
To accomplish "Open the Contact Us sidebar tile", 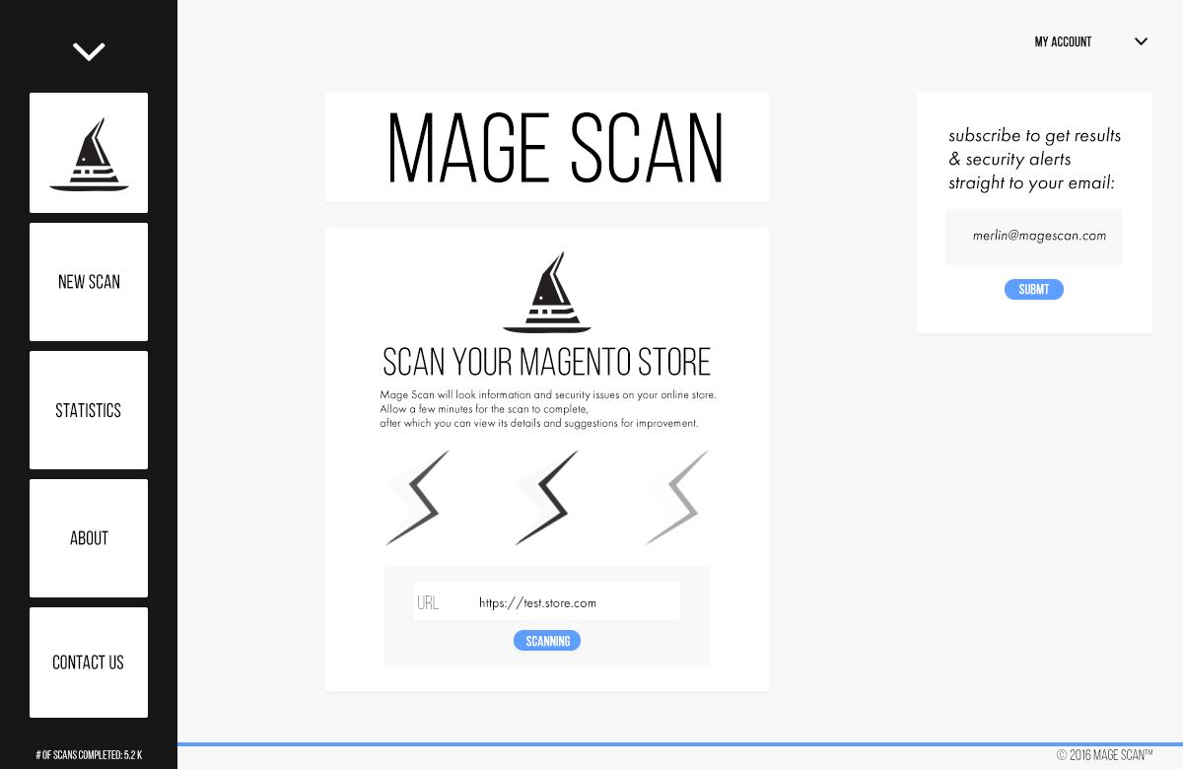I will (x=89, y=663).
